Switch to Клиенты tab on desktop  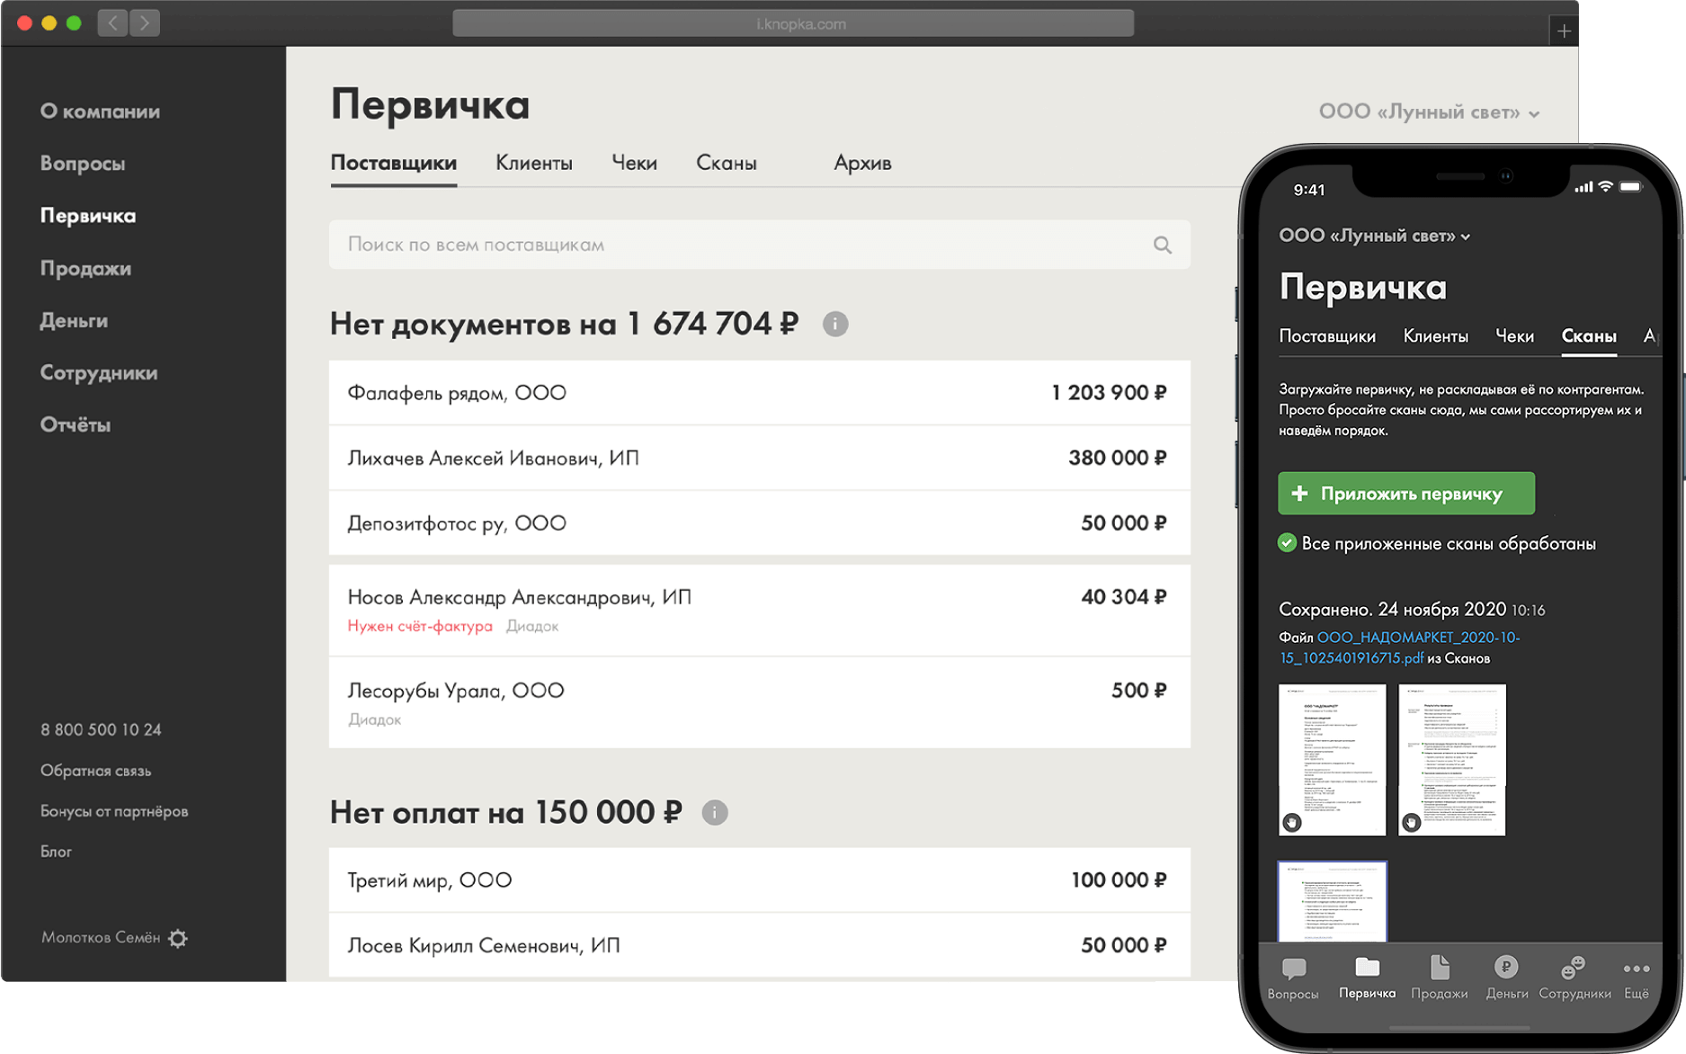click(534, 163)
